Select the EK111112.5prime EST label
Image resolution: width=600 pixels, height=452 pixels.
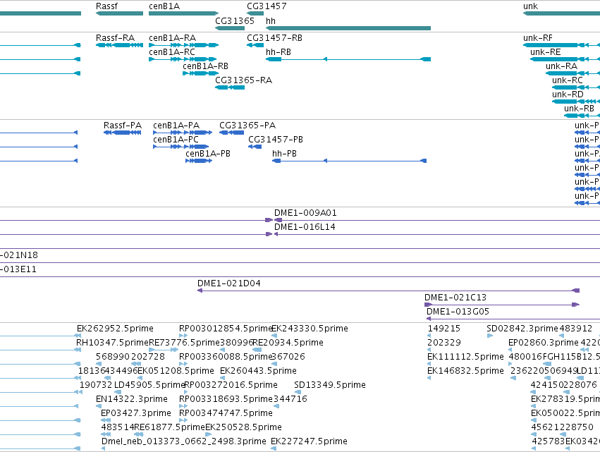465,357
